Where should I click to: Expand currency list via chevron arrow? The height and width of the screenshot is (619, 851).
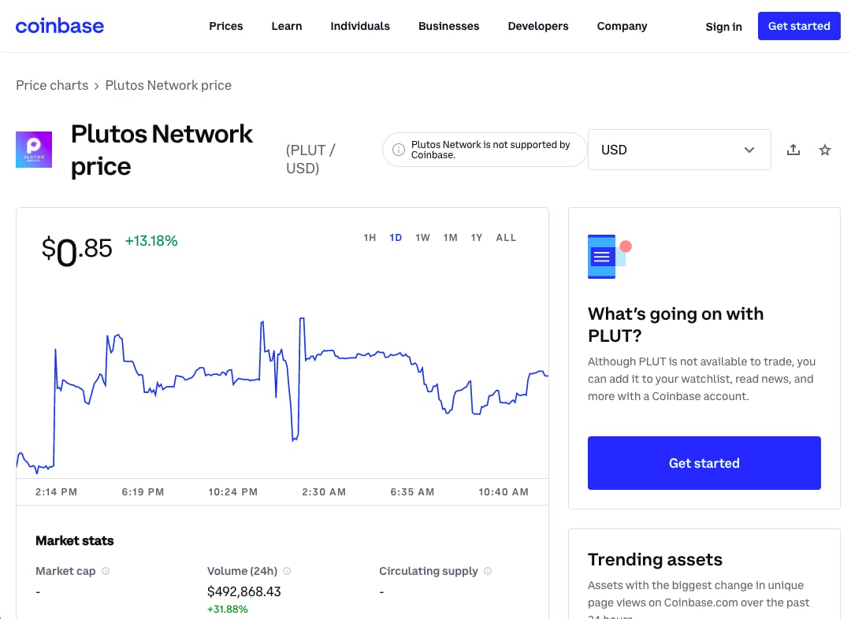[x=749, y=150]
